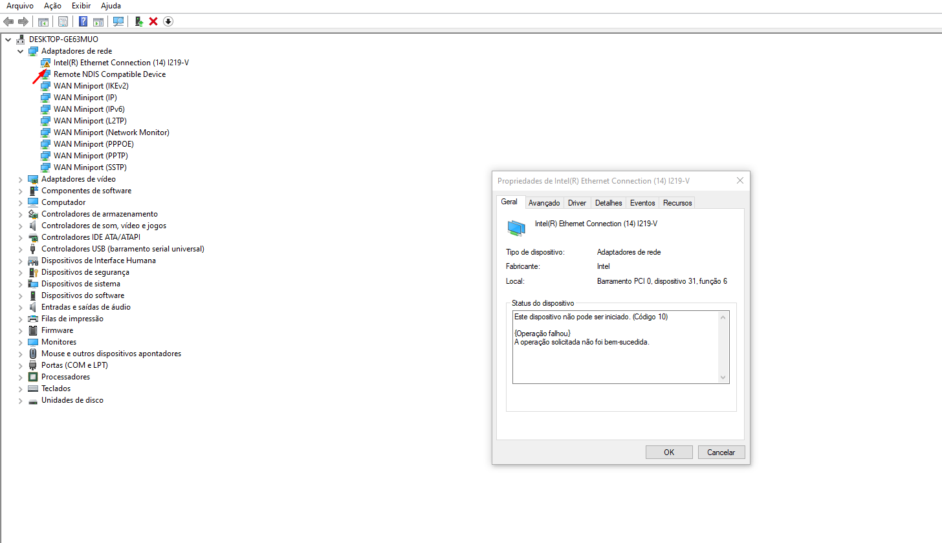Click the red X uninstall device icon

coord(153,21)
